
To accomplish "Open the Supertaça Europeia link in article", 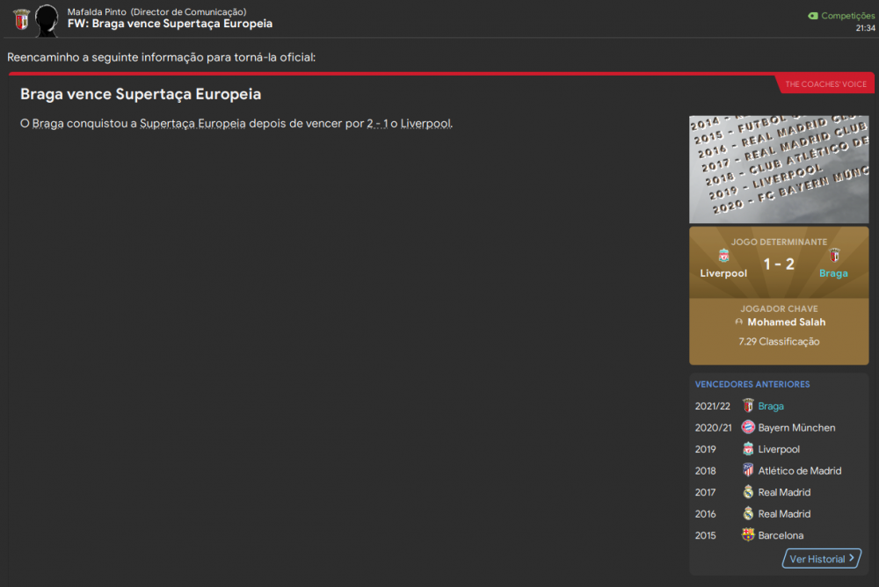I will pos(193,123).
